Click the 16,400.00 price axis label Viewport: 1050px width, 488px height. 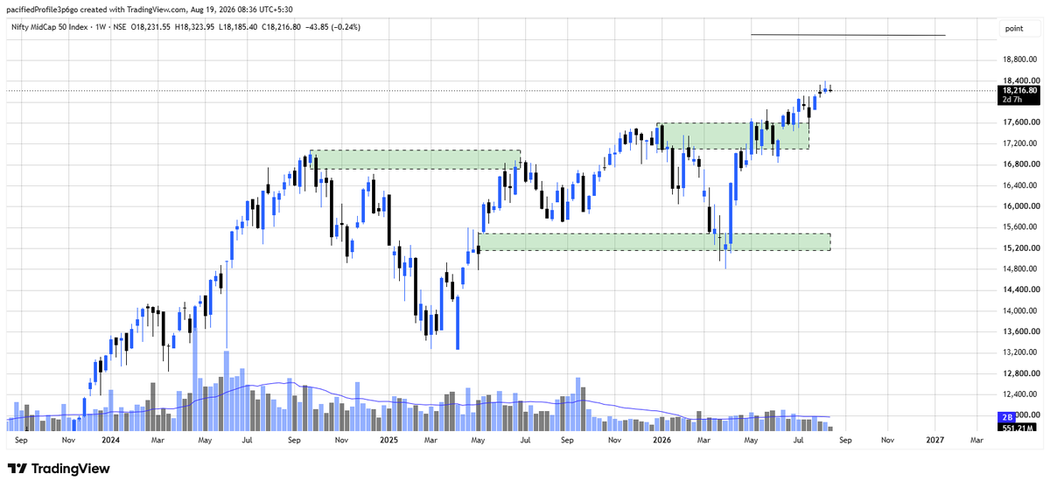pos(1020,185)
